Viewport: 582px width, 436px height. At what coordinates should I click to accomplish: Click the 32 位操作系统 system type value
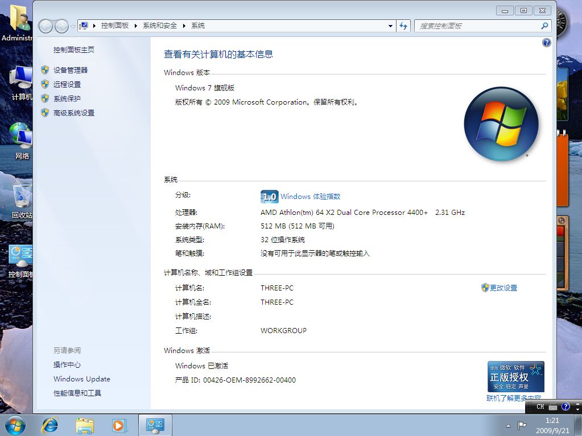click(283, 240)
